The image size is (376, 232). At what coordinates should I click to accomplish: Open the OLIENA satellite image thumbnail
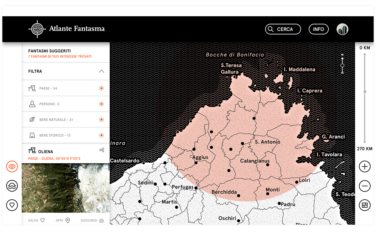(x=66, y=188)
